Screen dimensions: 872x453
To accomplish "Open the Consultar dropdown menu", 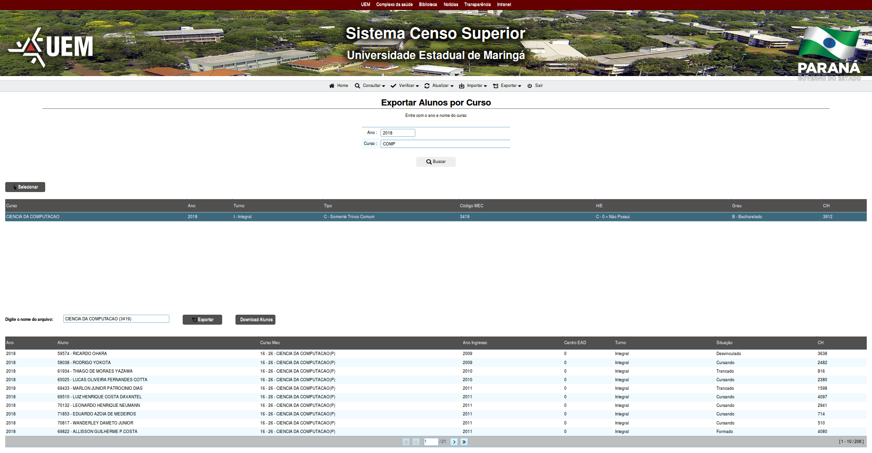I will point(370,86).
